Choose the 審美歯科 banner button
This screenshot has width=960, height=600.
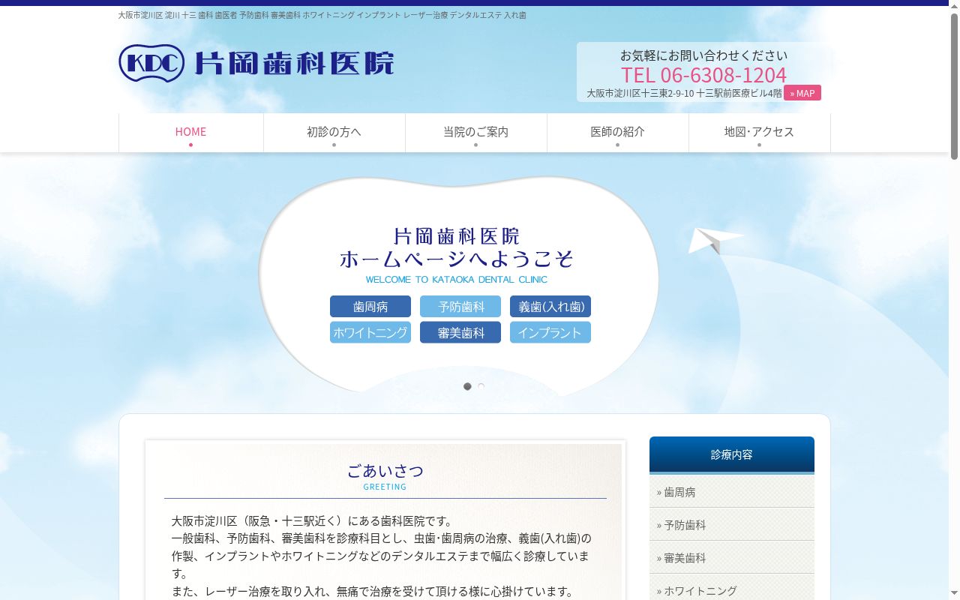coord(460,332)
